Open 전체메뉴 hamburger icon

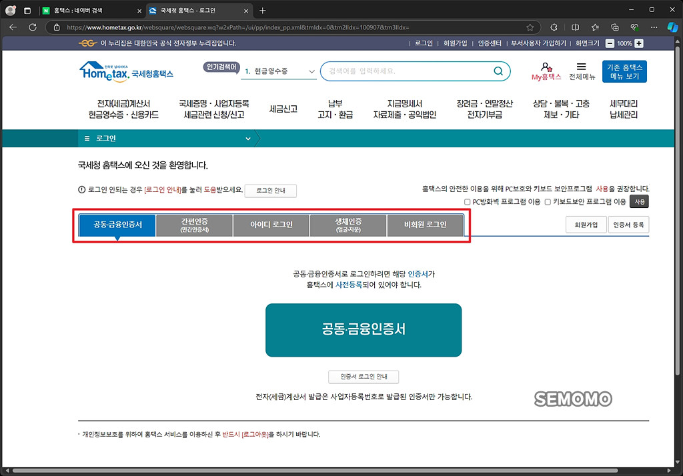(x=581, y=67)
